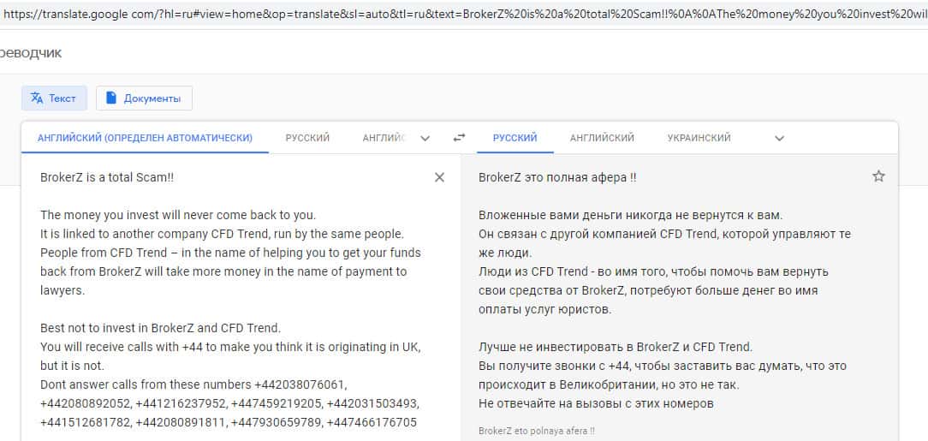Swap the source and target languages
Image resolution: width=928 pixels, height=441 pixels.
(460, 138)
